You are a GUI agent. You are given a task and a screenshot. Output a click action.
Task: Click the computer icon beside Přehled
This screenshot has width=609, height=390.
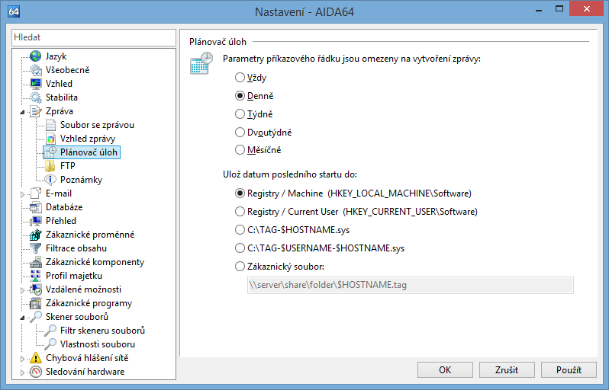point(36,221)
